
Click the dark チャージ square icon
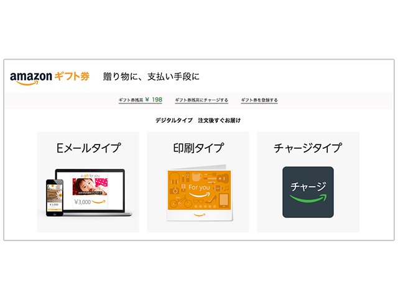(x=308, y=192)
